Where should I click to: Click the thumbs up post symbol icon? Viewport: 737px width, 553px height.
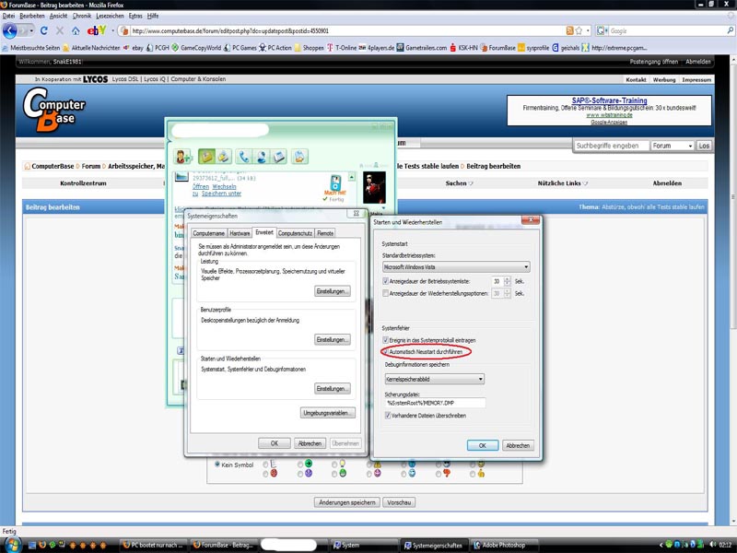click(481, 473)
